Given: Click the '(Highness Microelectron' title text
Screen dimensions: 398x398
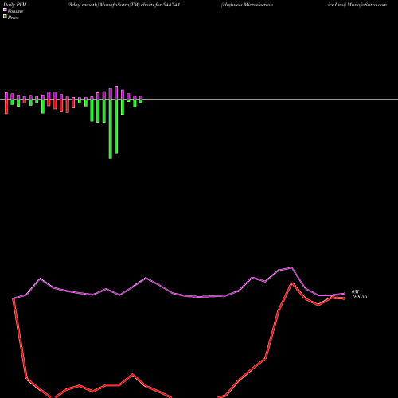Looking at the screenshot, I should coord(247,5).
